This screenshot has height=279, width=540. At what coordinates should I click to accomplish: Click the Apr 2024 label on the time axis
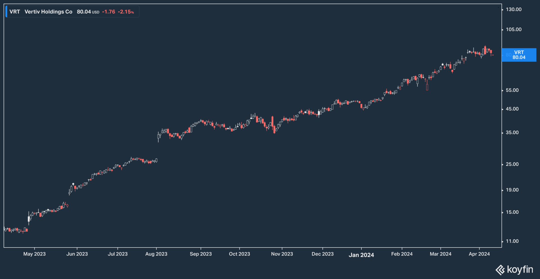[479, 254]
